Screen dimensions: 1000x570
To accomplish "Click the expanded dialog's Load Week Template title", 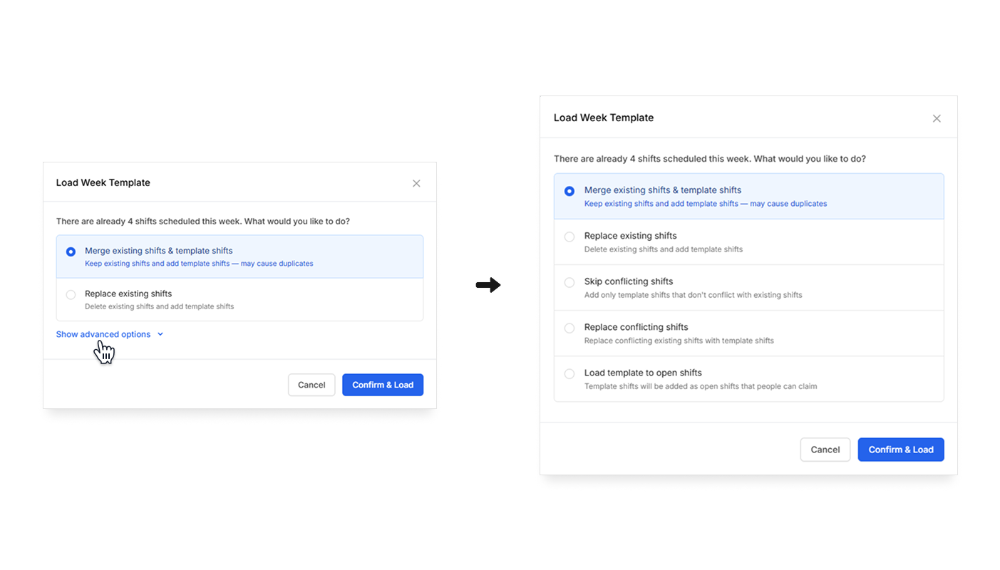I will pyautogui.click(x=604, y=118).
